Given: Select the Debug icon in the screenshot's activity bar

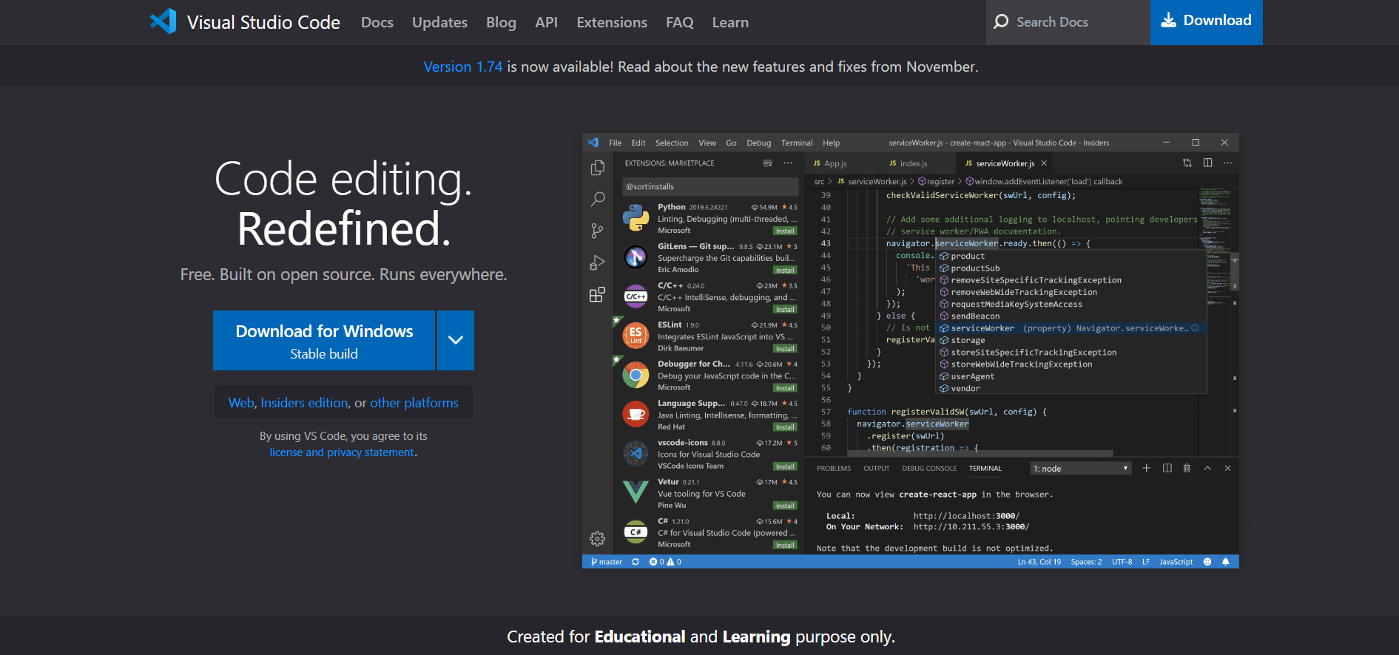Looking at the screenshot, I should (598, 262).
